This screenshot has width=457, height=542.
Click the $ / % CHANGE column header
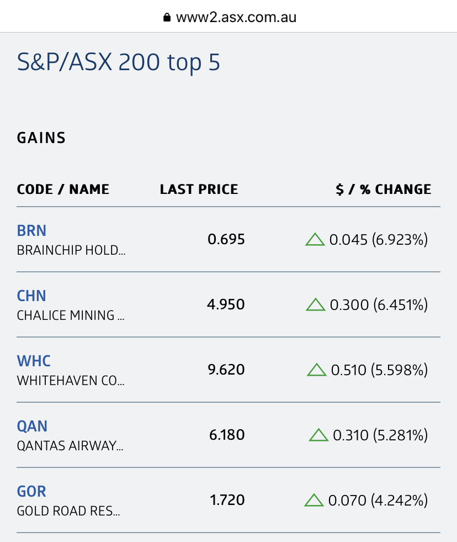point(383,190)
